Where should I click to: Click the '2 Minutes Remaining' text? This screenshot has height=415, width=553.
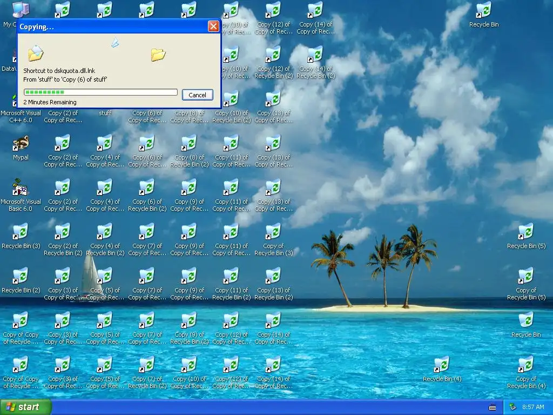pyautogui.click(x=50, y=102)
